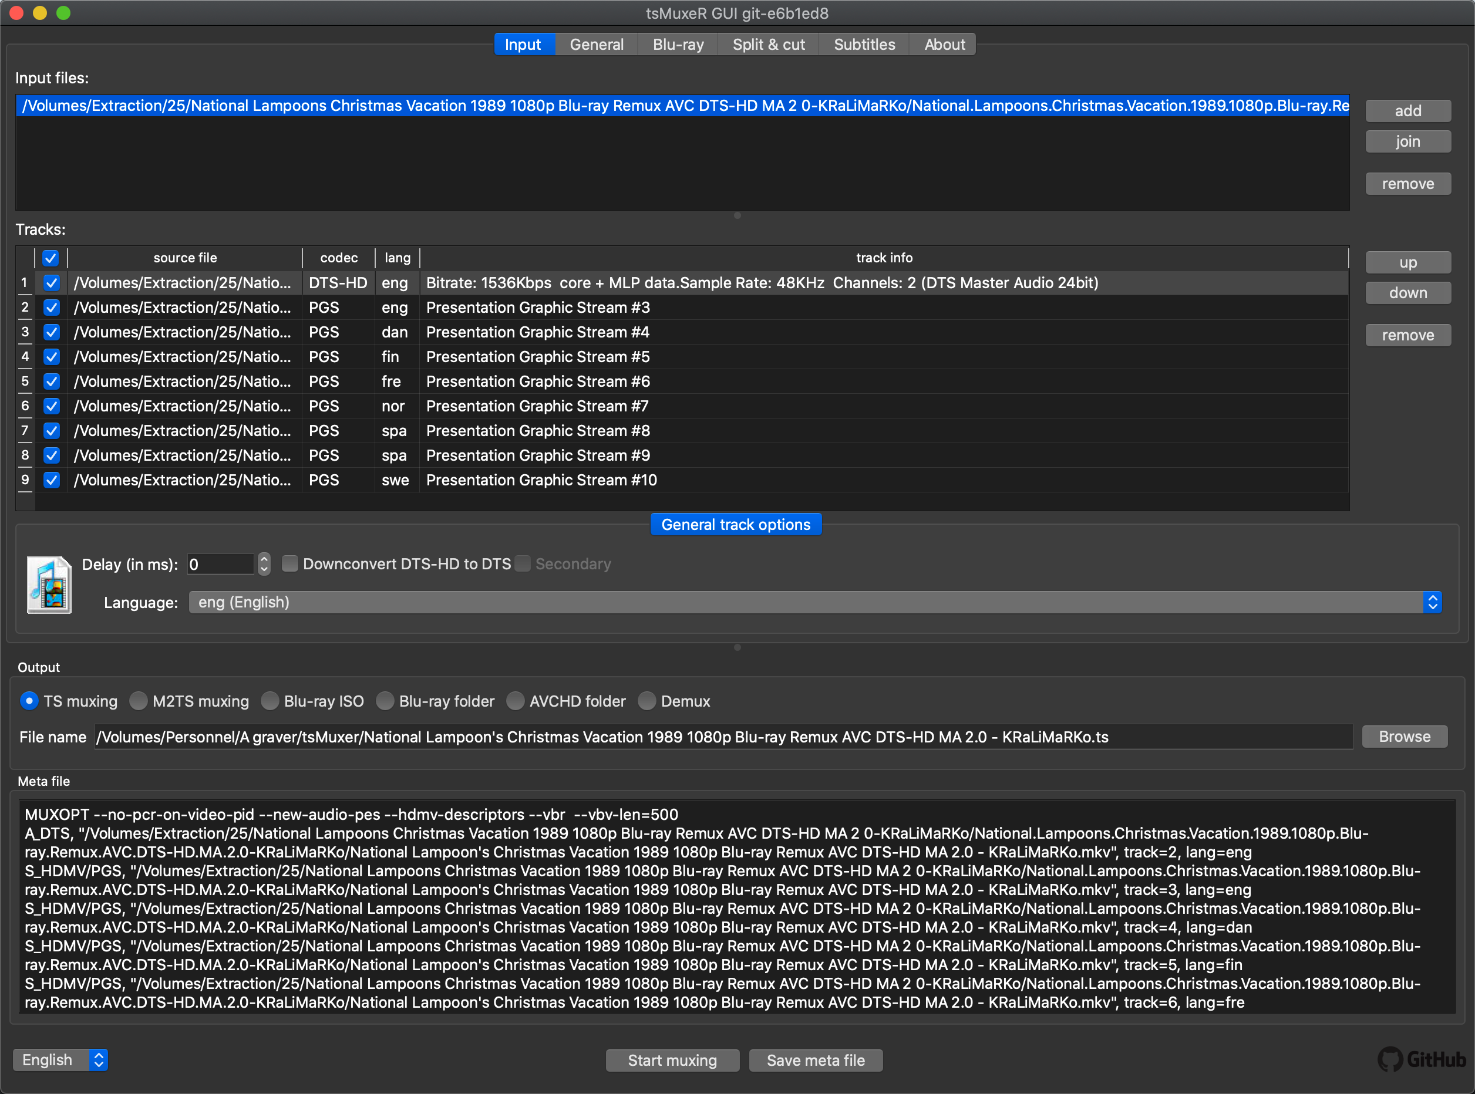The image size is (1475, 1094).
Task: Open the interface language selector at bottom left
Action: click(x=60, y=1059)
